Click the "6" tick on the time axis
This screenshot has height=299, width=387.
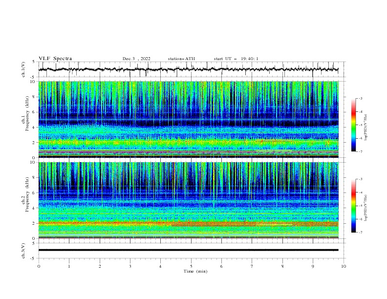221,266
